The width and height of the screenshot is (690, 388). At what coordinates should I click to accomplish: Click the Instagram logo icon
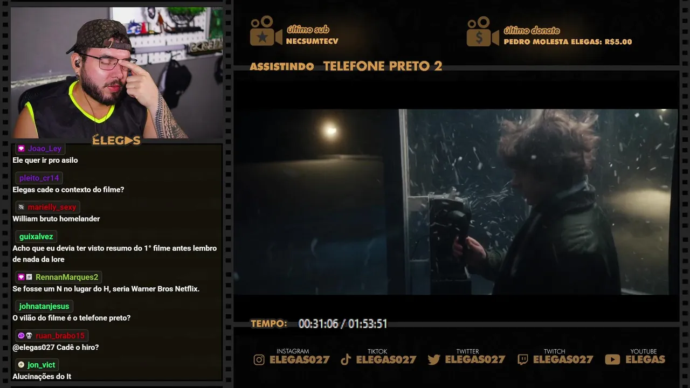coord(259,360)
